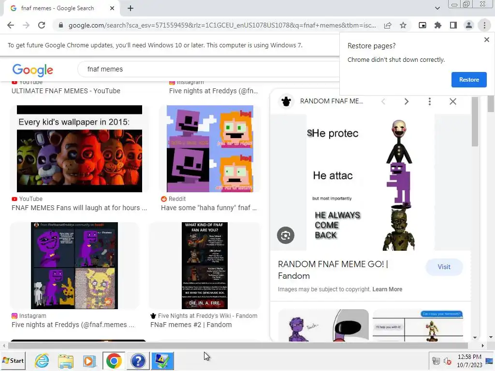Screen dimensions: 495x371
Task: Open tab search chevron dropdown
Action: (437, 8)
